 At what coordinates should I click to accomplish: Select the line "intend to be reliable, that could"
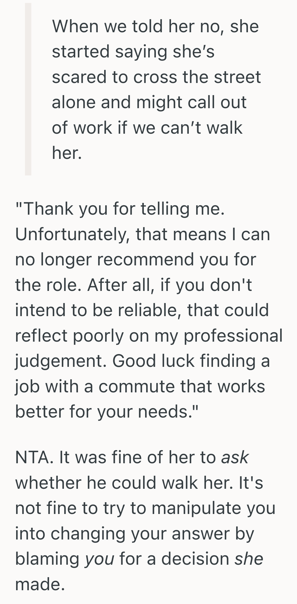click(142, 310)
